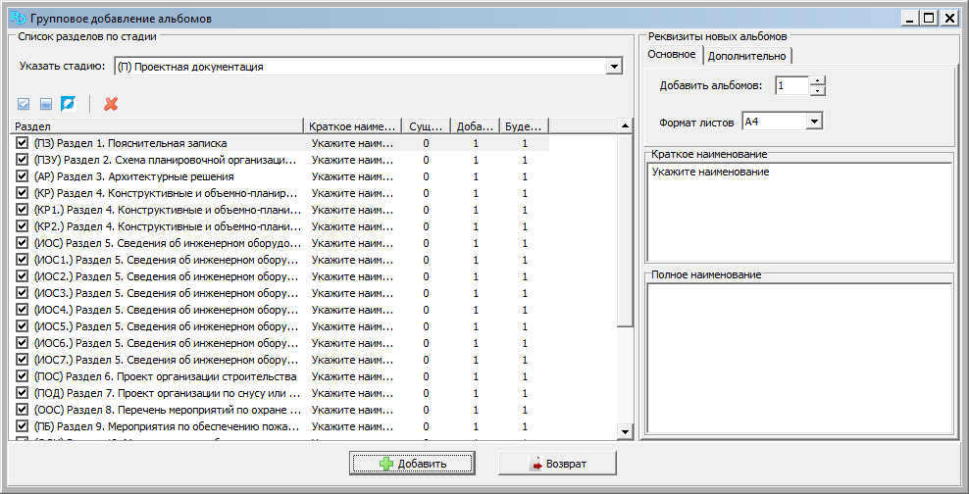Select row (ИОС3.) Раздел 5
969x494 pixels.
click(280, 293)
